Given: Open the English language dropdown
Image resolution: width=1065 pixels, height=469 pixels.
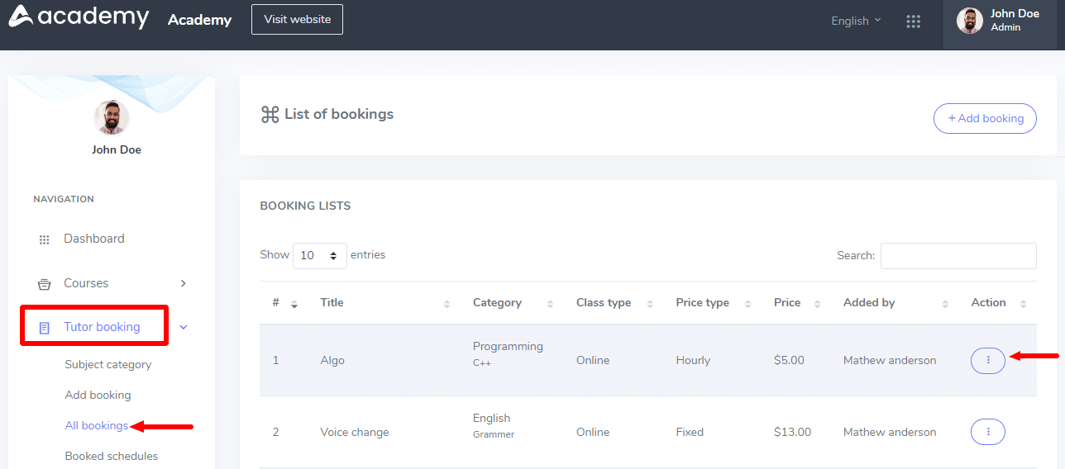Looking at the screenshot, I should pyautogui.click(x=856, y=21).
